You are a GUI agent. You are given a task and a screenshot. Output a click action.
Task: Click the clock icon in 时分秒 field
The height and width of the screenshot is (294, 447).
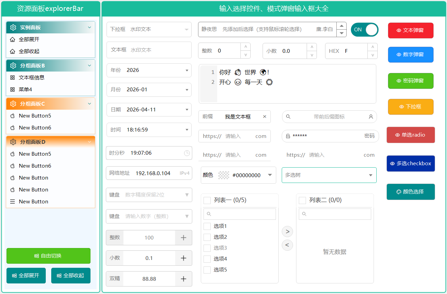187,153
